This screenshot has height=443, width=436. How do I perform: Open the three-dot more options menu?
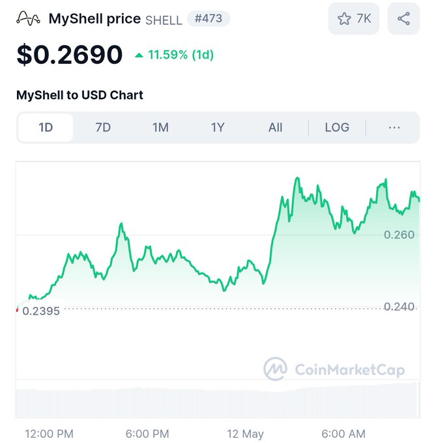pos(394,128)
